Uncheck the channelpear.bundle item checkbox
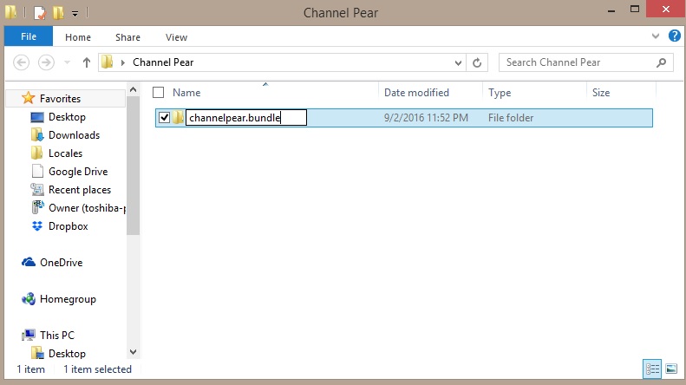Screen dimensions: 686x385 (165, 118)
